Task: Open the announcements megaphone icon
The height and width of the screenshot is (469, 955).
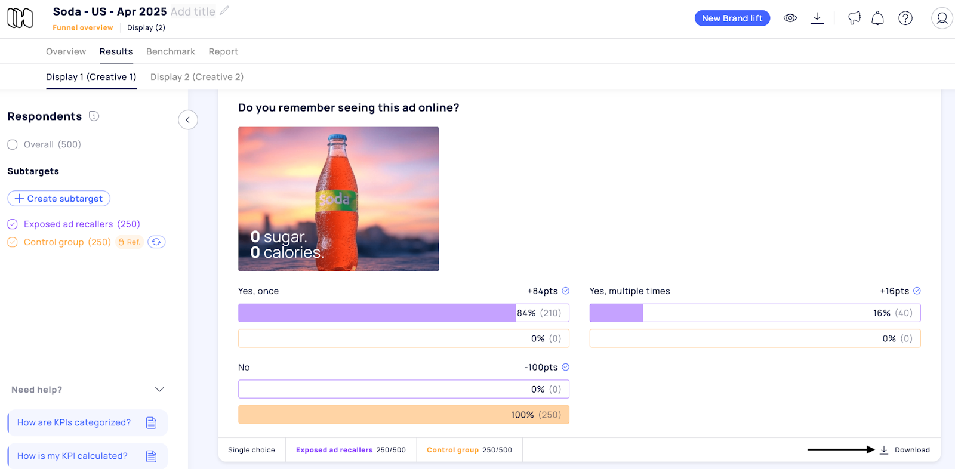Action: coord(855,18)
